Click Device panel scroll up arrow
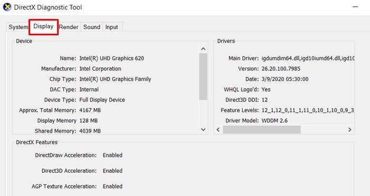Image resolution: width=370 pixels, height=196 pixels. (203, 49)
